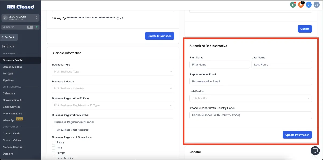Open the Demo Account switcher
Screen dimensions: 323x160
point(20,18)
